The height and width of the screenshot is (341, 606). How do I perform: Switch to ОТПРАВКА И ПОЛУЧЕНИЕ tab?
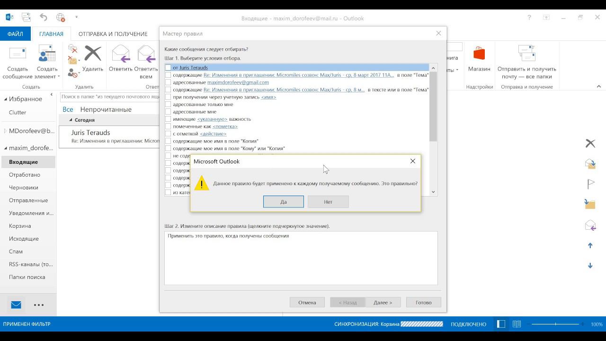coord(113,34)
